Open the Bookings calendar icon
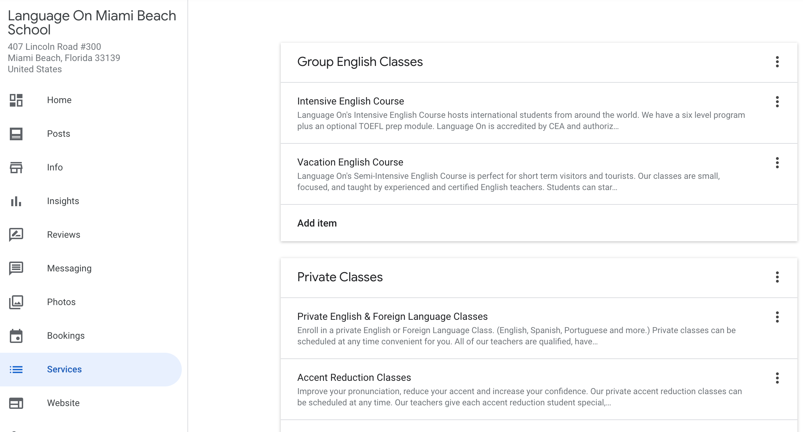Image resolution: width=803 pixels, height=432 pixels. [16, 336]
